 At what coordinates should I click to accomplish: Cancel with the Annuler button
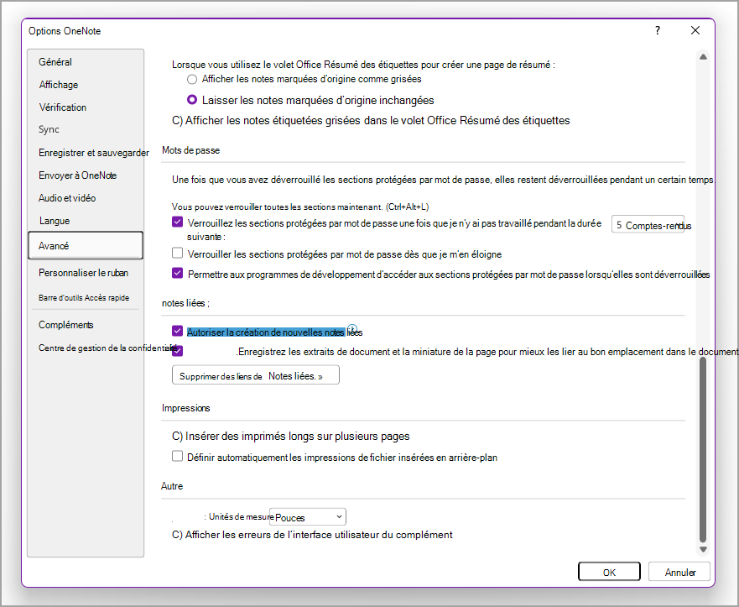[679, 572]
